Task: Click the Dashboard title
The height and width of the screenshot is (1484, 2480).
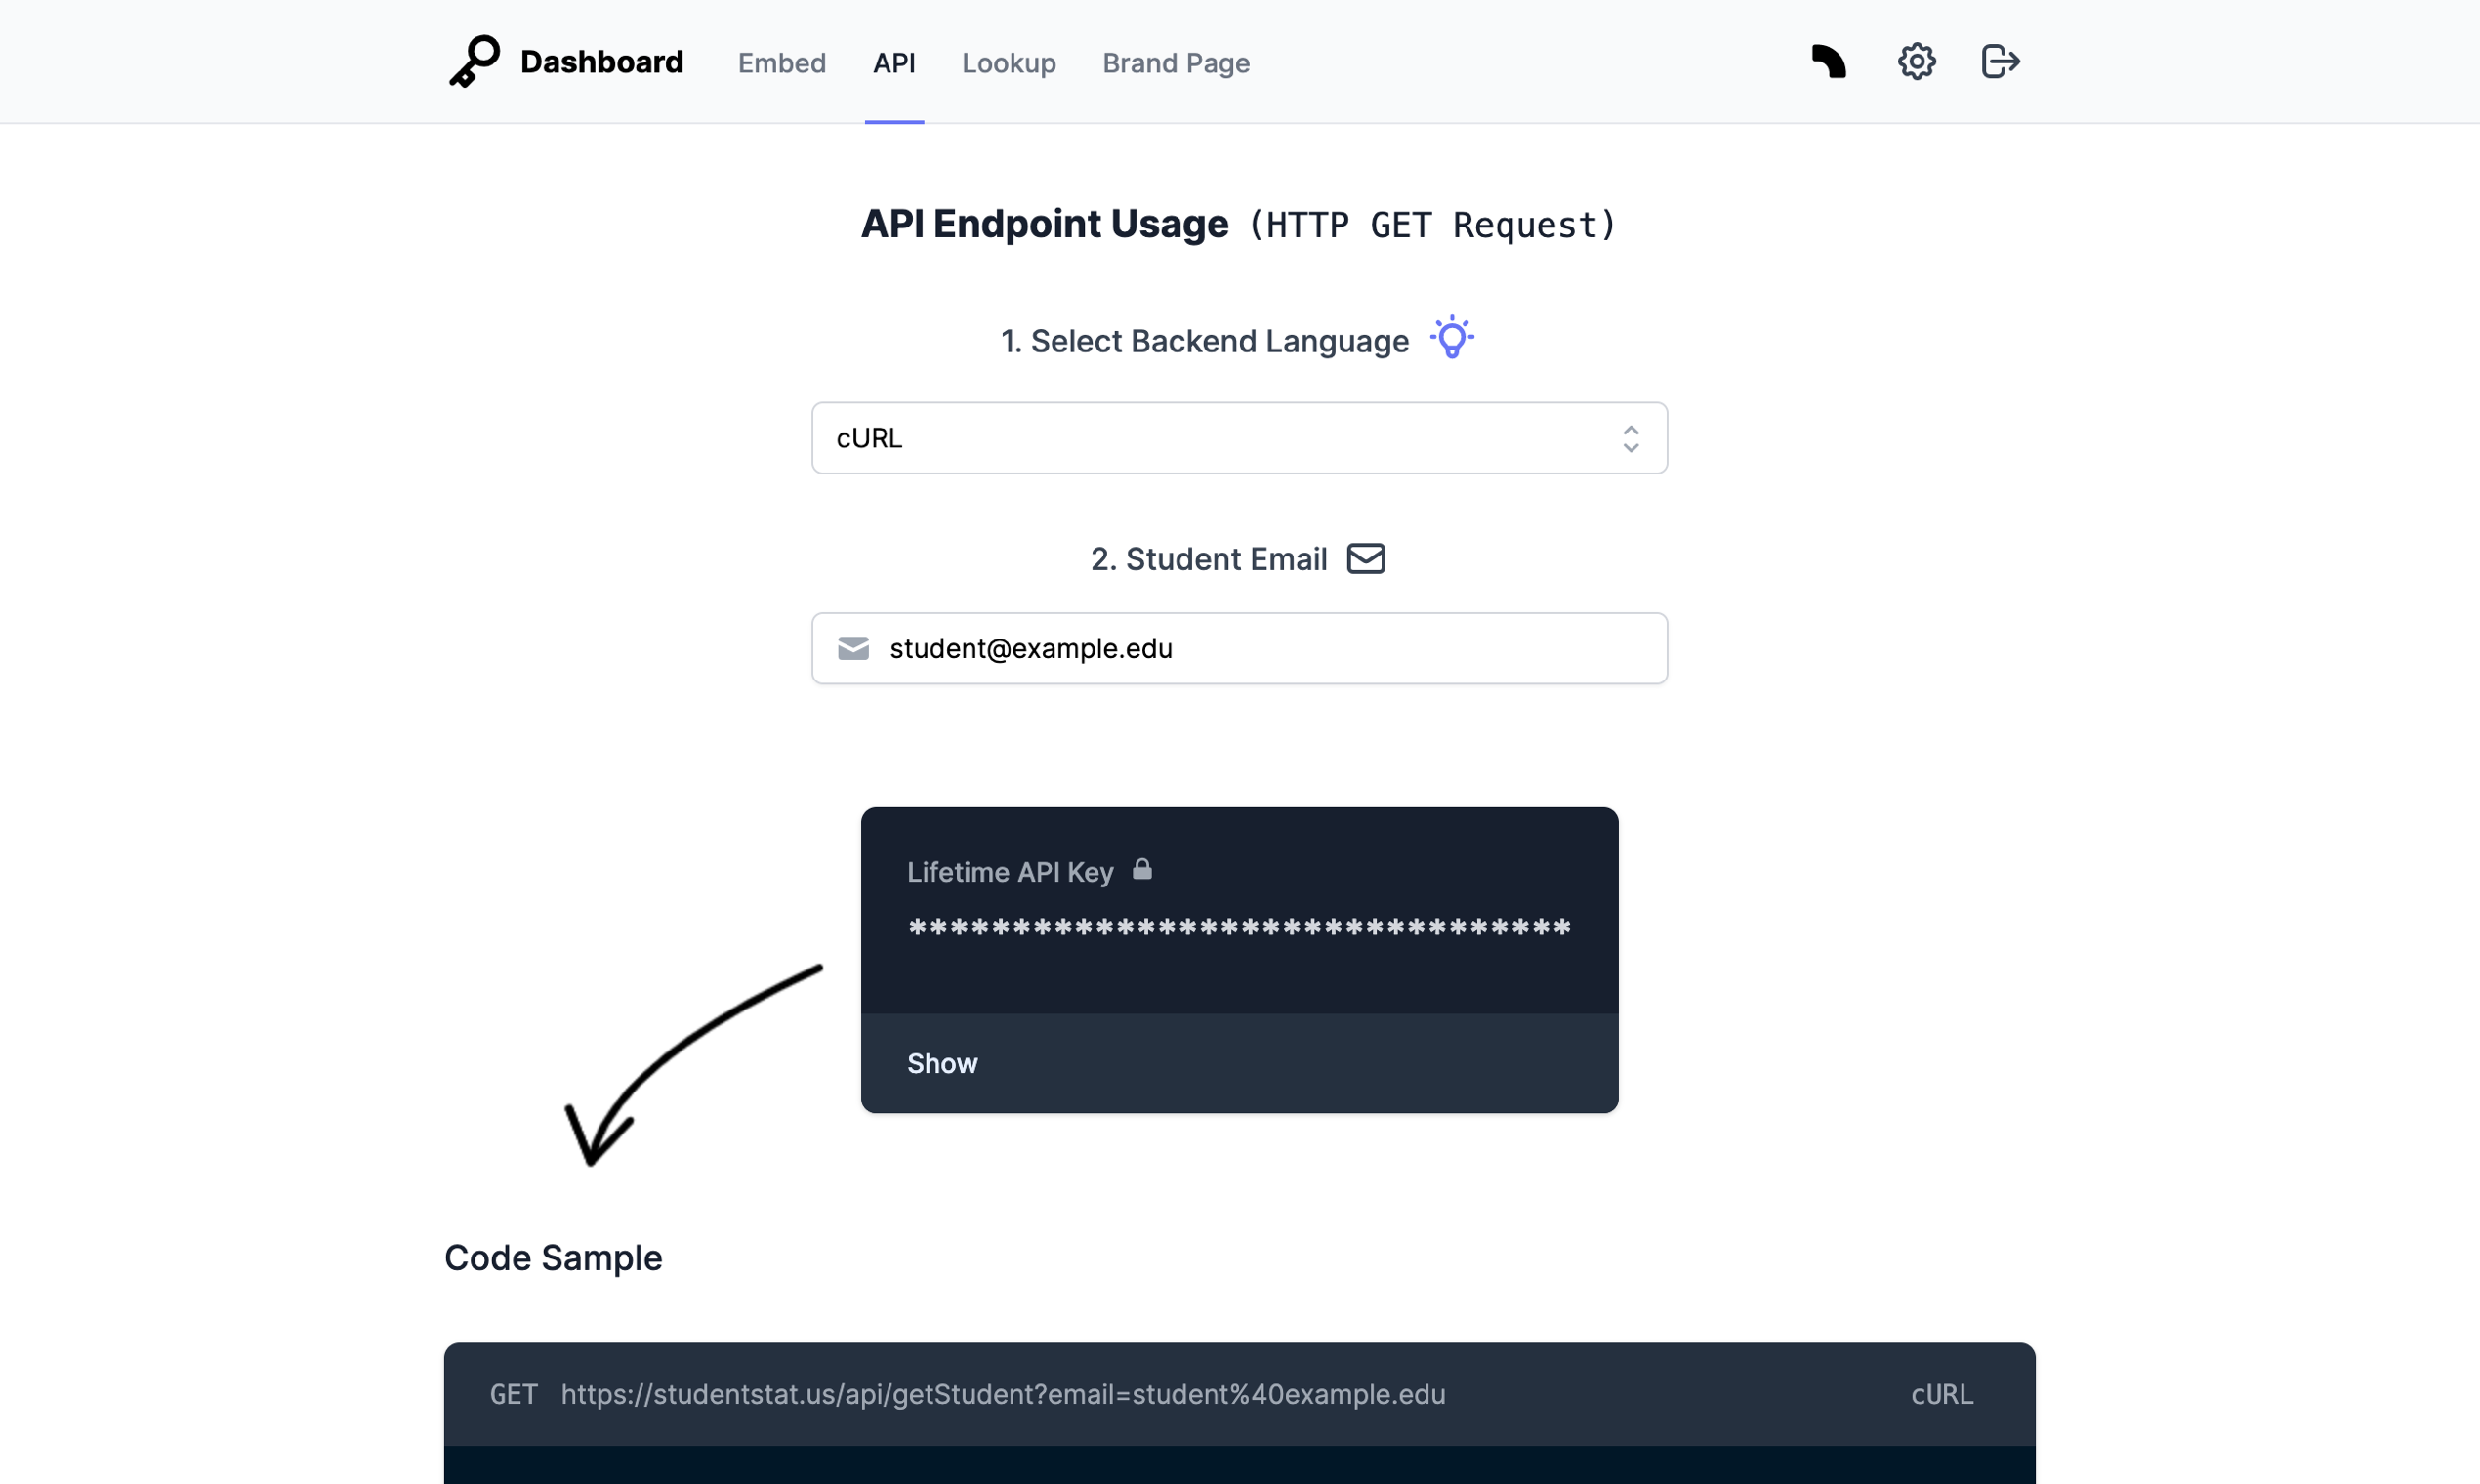Action: [x=602, y=61]
